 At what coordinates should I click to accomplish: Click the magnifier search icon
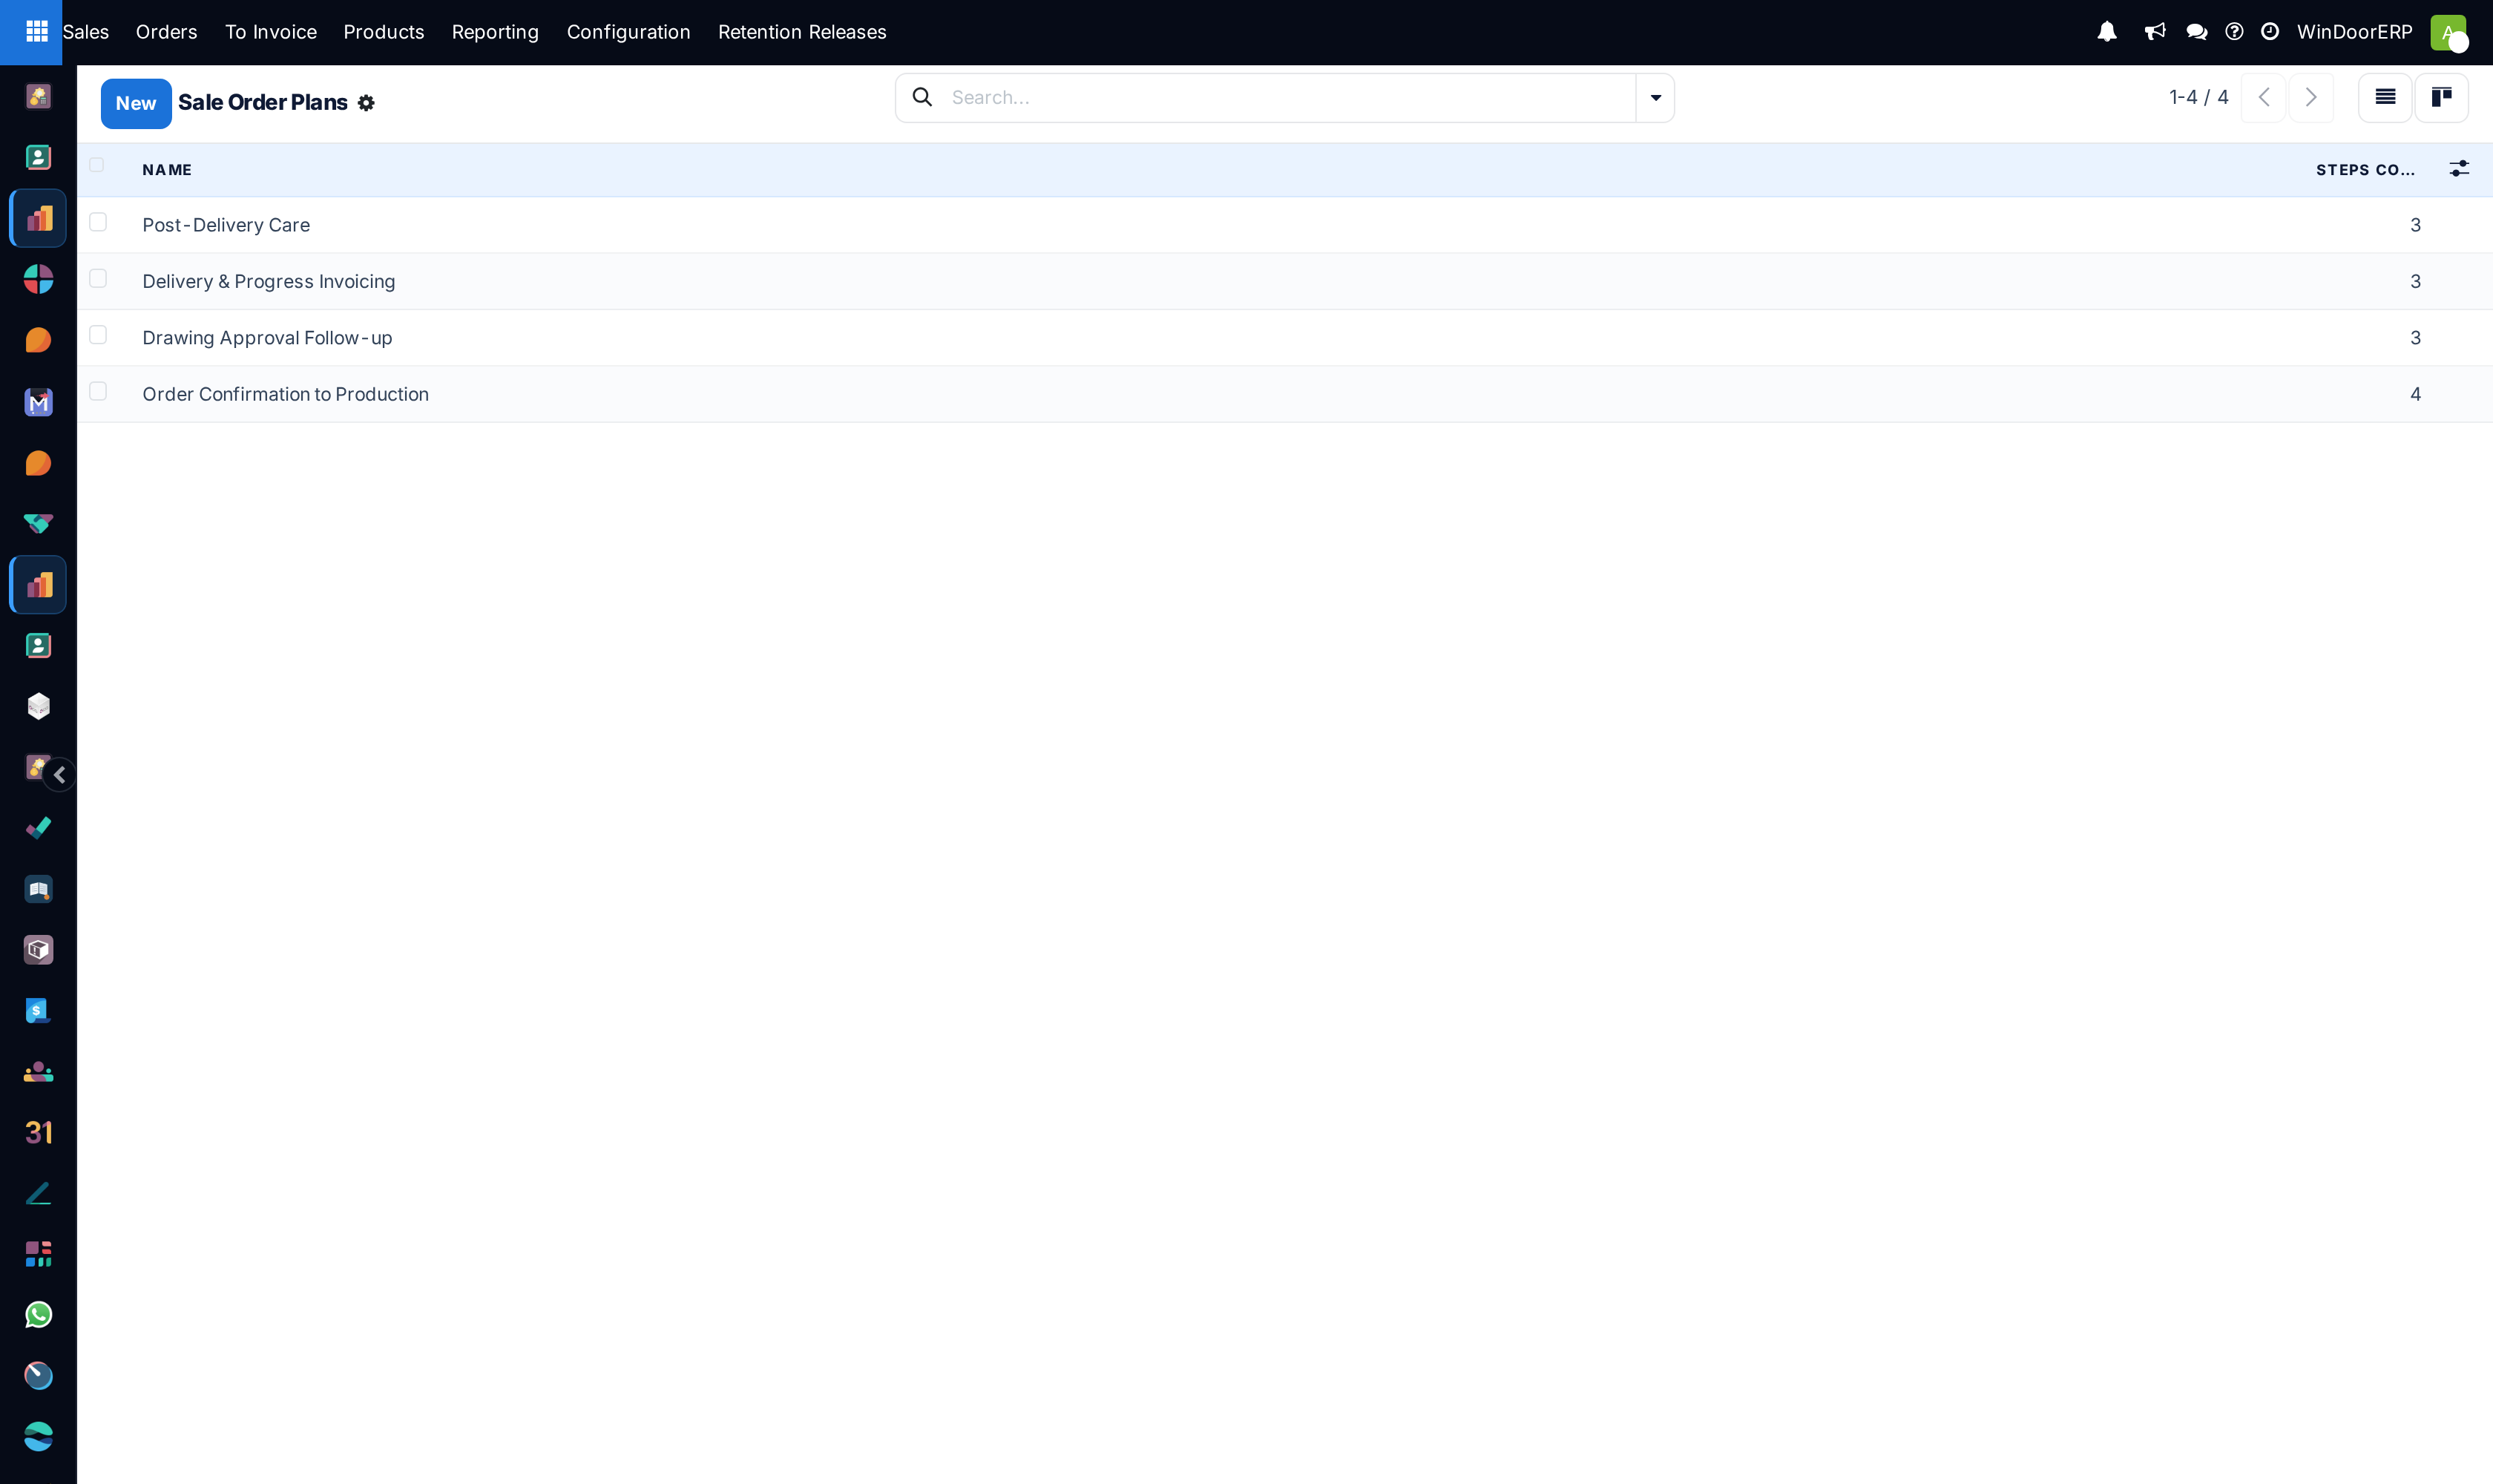tap(922, 97)
